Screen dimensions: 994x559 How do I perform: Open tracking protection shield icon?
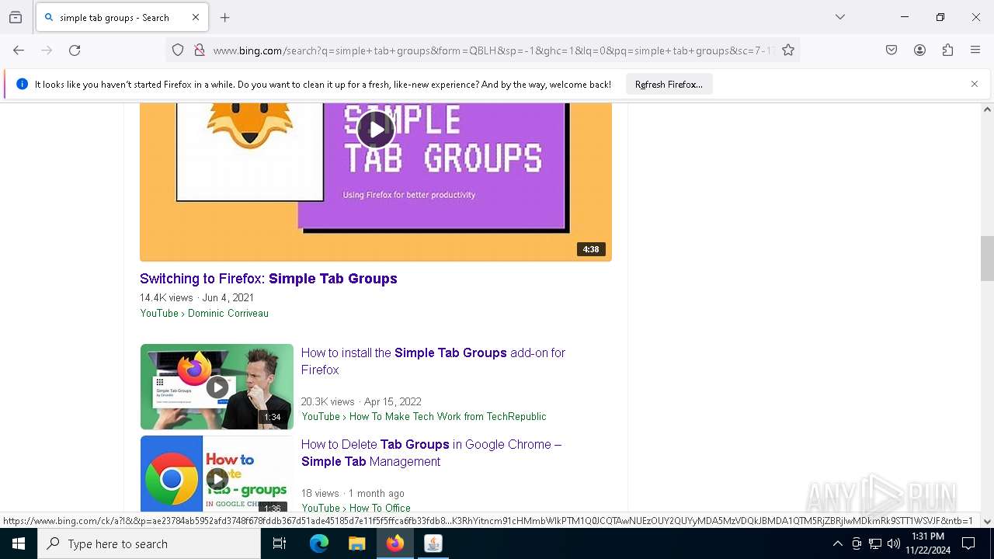(x=178, y=50)
